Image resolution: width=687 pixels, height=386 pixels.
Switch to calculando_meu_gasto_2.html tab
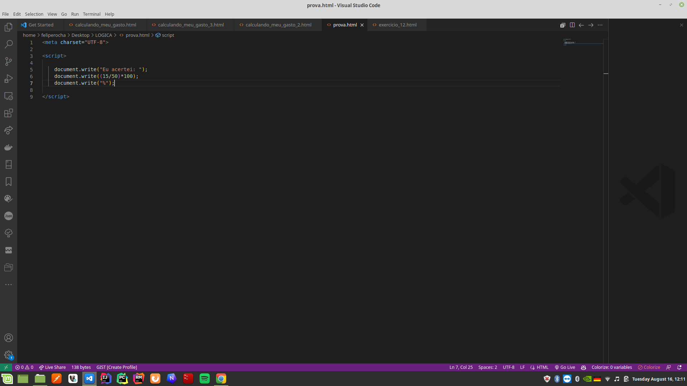[x=278, y=25]
